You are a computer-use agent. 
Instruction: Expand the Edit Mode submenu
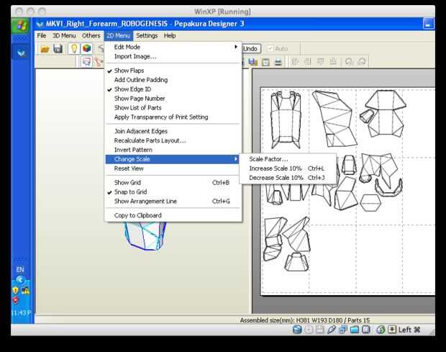click(x=173, y=47)
